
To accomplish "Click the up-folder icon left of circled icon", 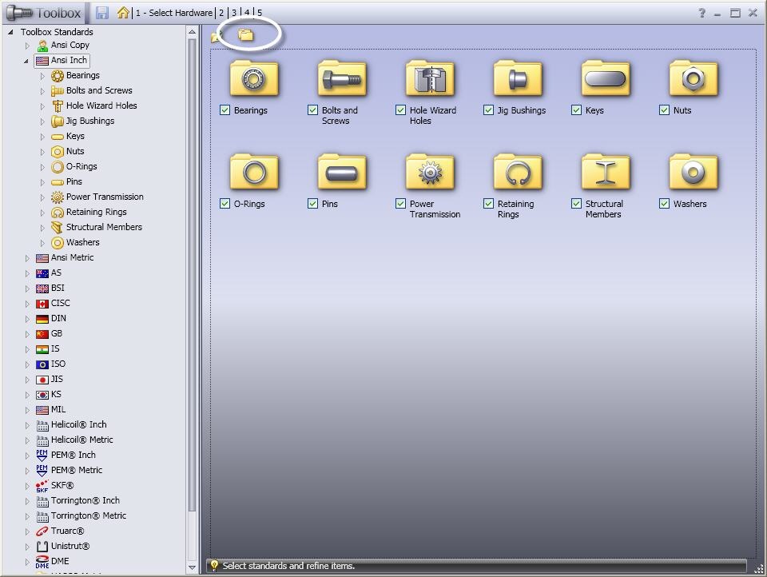I will (x=216, y=36).
